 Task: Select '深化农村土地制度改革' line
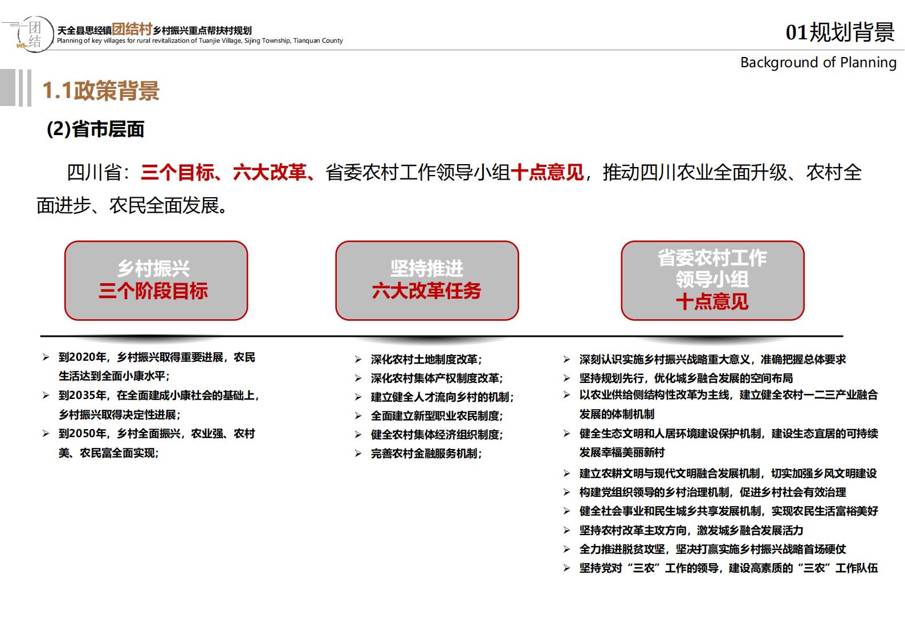(426, 360)
